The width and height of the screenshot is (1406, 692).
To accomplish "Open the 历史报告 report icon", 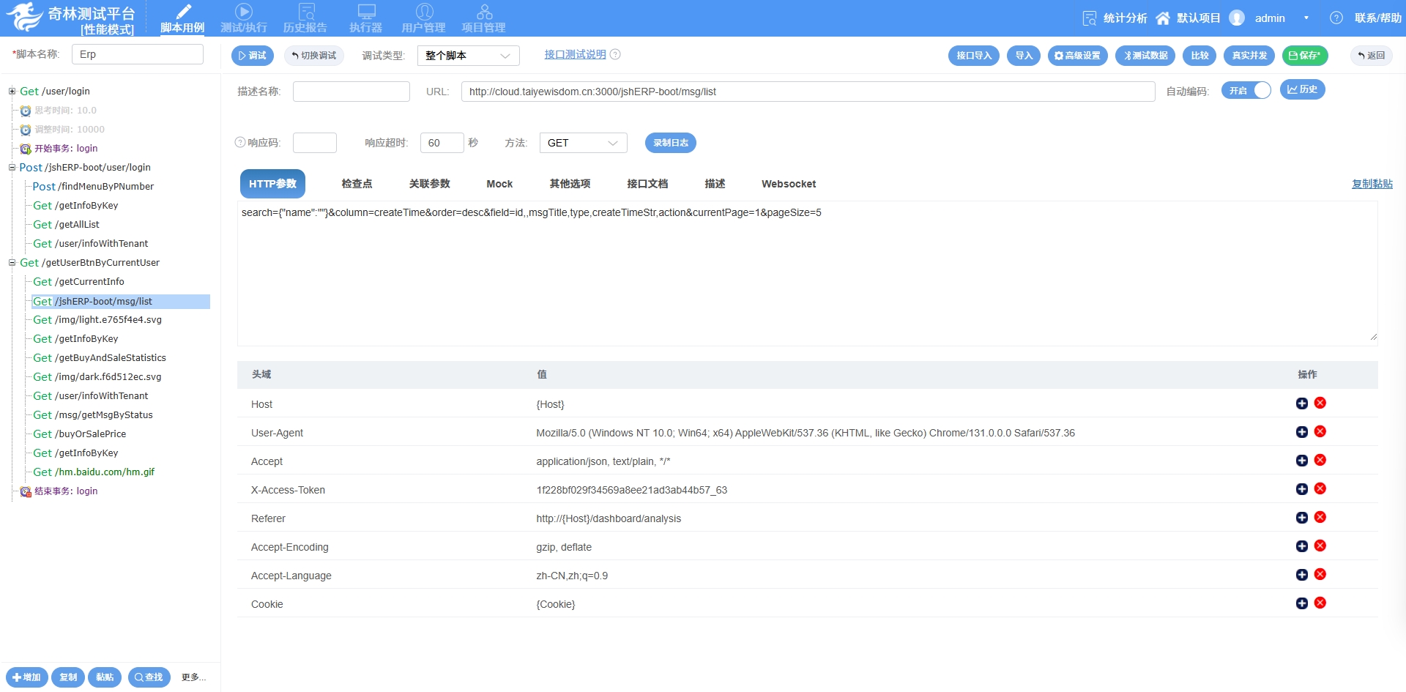I will pos(306,12).
